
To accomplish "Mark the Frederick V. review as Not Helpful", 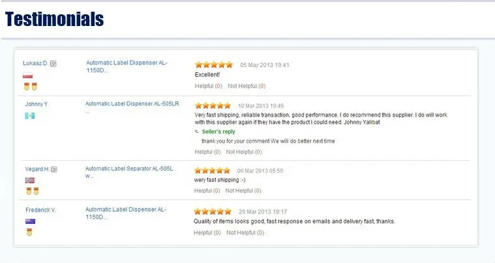I will [245, 233].
